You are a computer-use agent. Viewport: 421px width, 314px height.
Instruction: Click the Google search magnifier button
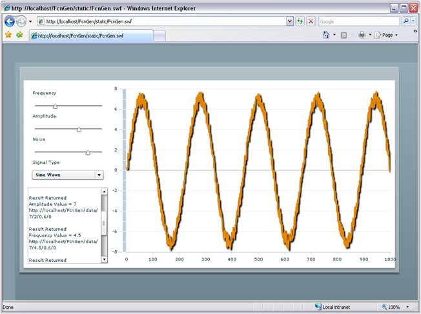pyautogui.click(x=406, y=21)
